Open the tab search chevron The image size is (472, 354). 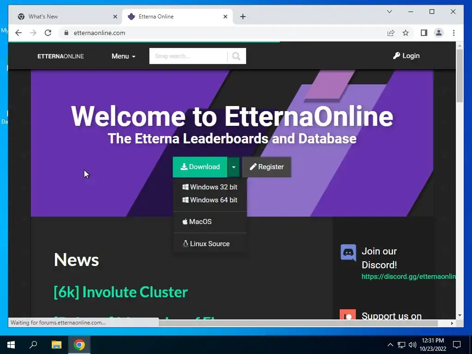click(x=389, y=12)
